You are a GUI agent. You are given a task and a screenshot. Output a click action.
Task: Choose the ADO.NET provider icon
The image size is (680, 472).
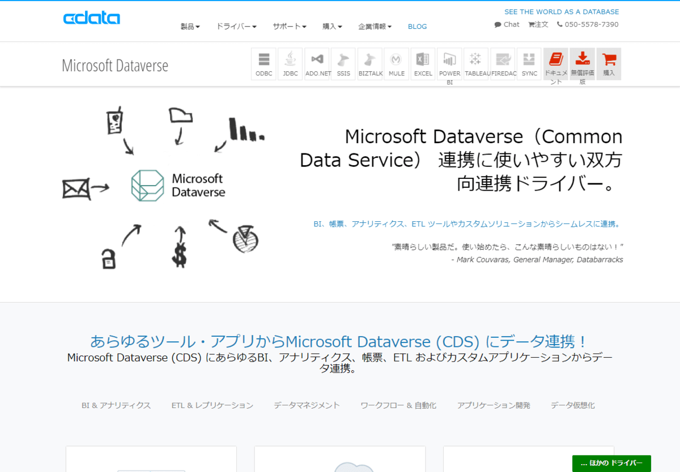pos(317,64)
